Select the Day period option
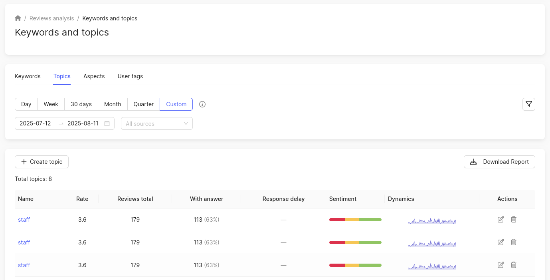550x280 pixels. pos(26,104)
